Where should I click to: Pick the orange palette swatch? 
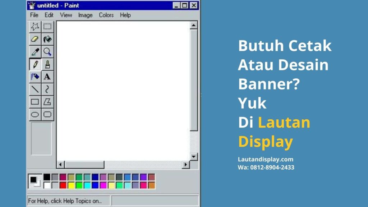[151, 185]
